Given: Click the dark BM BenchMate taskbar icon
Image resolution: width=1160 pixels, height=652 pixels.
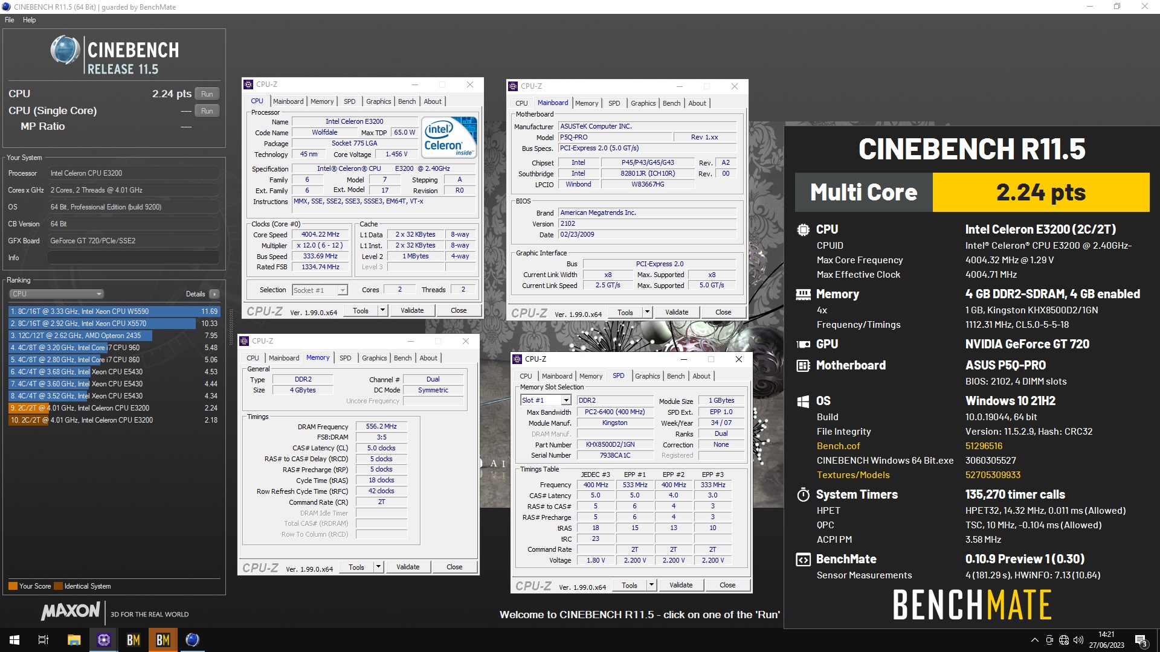Looking at the screenshot, I should [133, 640].
